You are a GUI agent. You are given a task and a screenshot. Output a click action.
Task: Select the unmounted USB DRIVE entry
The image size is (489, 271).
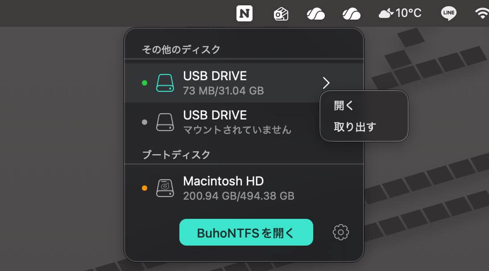coord(215,122)
